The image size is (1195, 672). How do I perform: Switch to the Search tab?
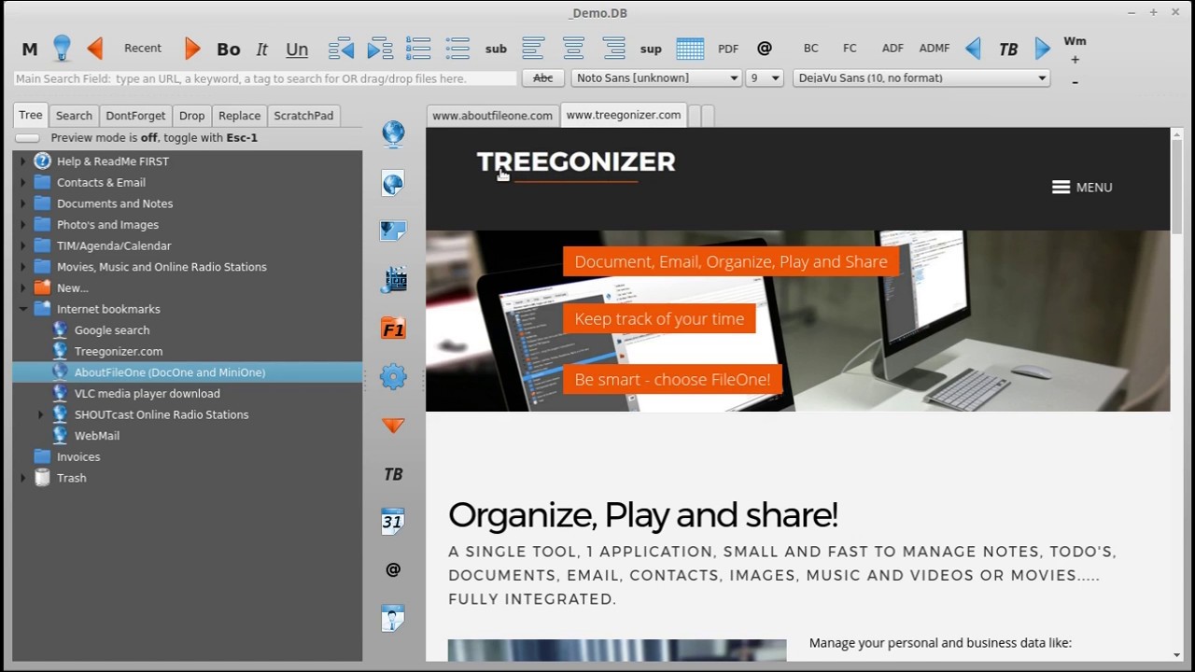(x=74, y=116)
